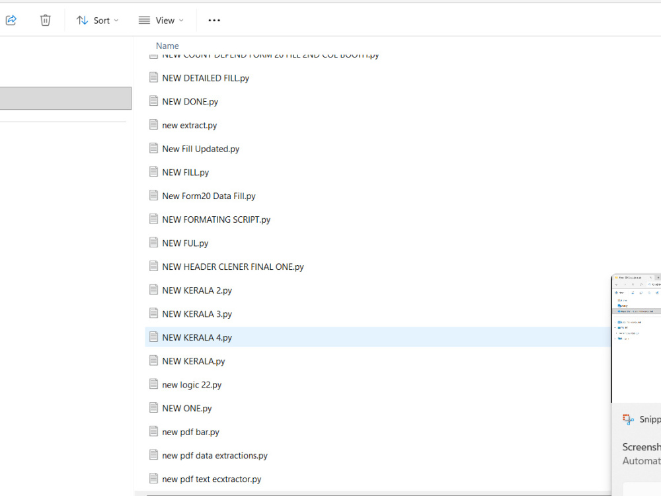Click file icon of NEW ONE.py
This screenshot has width=661, height=496.
click(153, 407)
